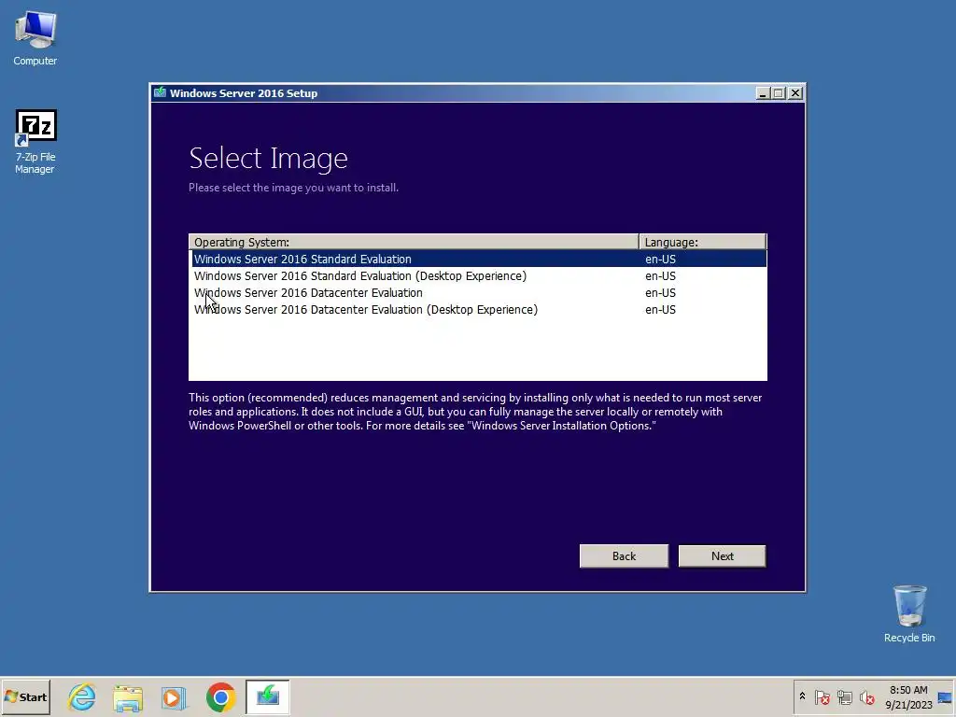Screen dimensions: 956x717
Task: Click the Next button
Action: (722, 556)
